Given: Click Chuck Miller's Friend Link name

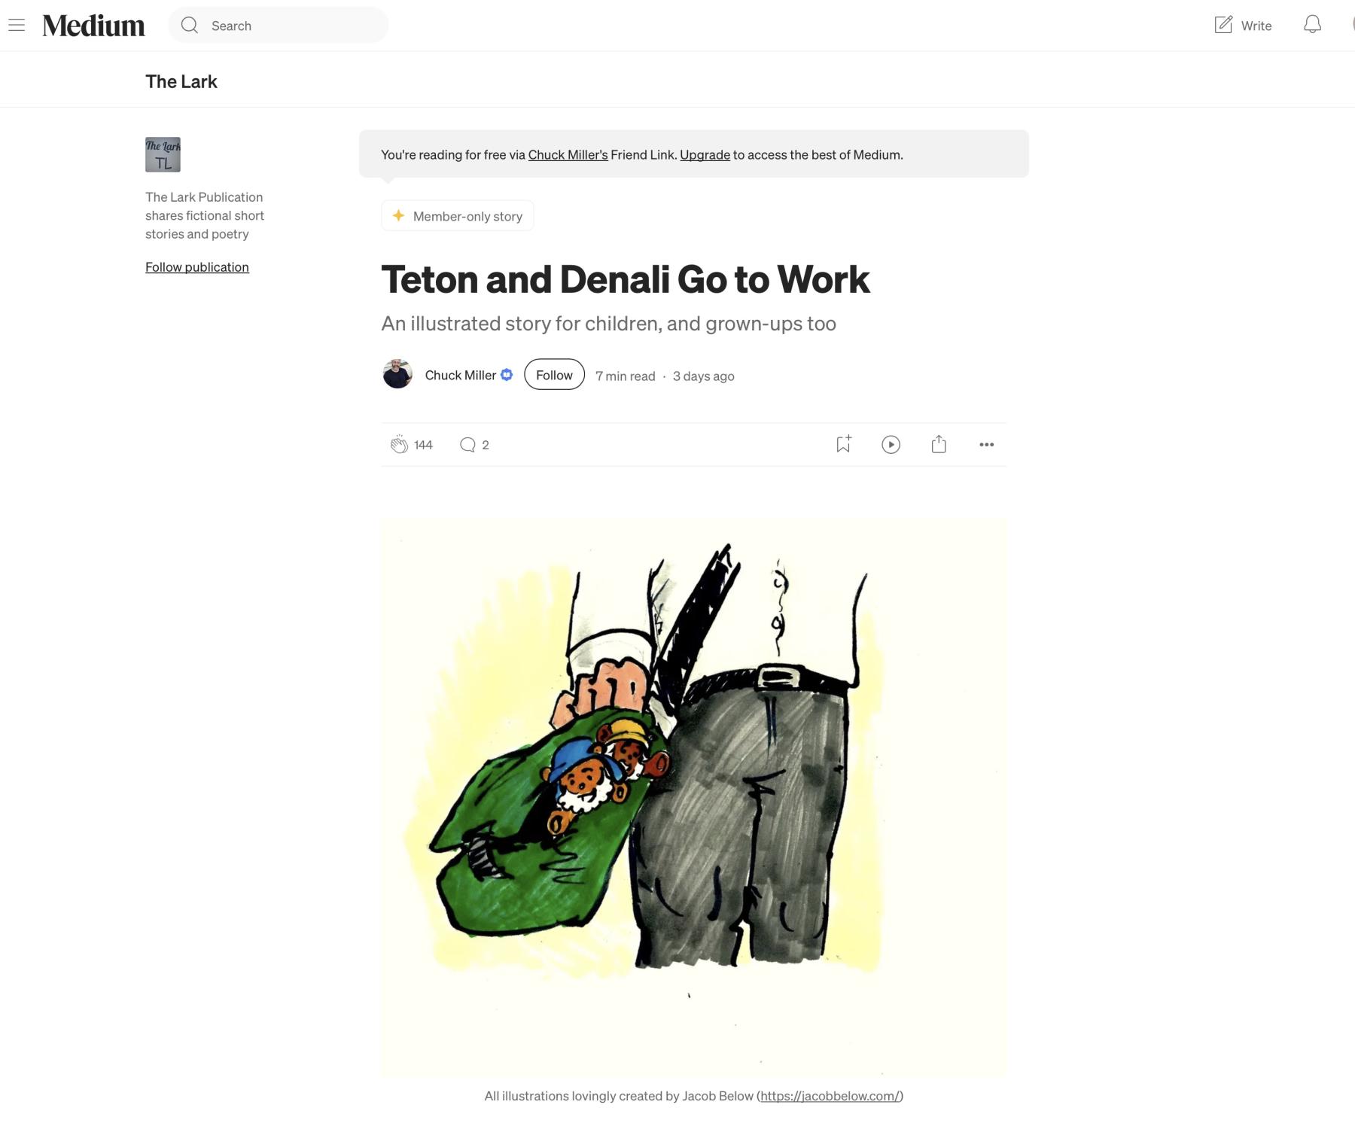Looking at the screenshot, I should click(568, 154).
